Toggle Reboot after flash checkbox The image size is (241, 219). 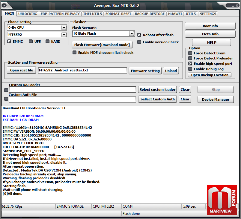pyautogui.click(x=139, y=35)
